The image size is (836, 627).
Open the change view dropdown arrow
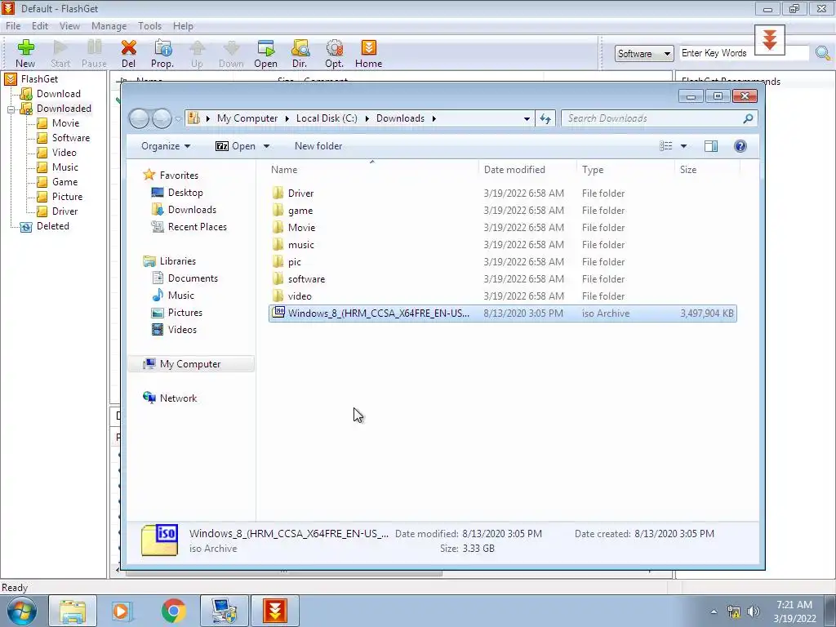(x=683, y=146)
